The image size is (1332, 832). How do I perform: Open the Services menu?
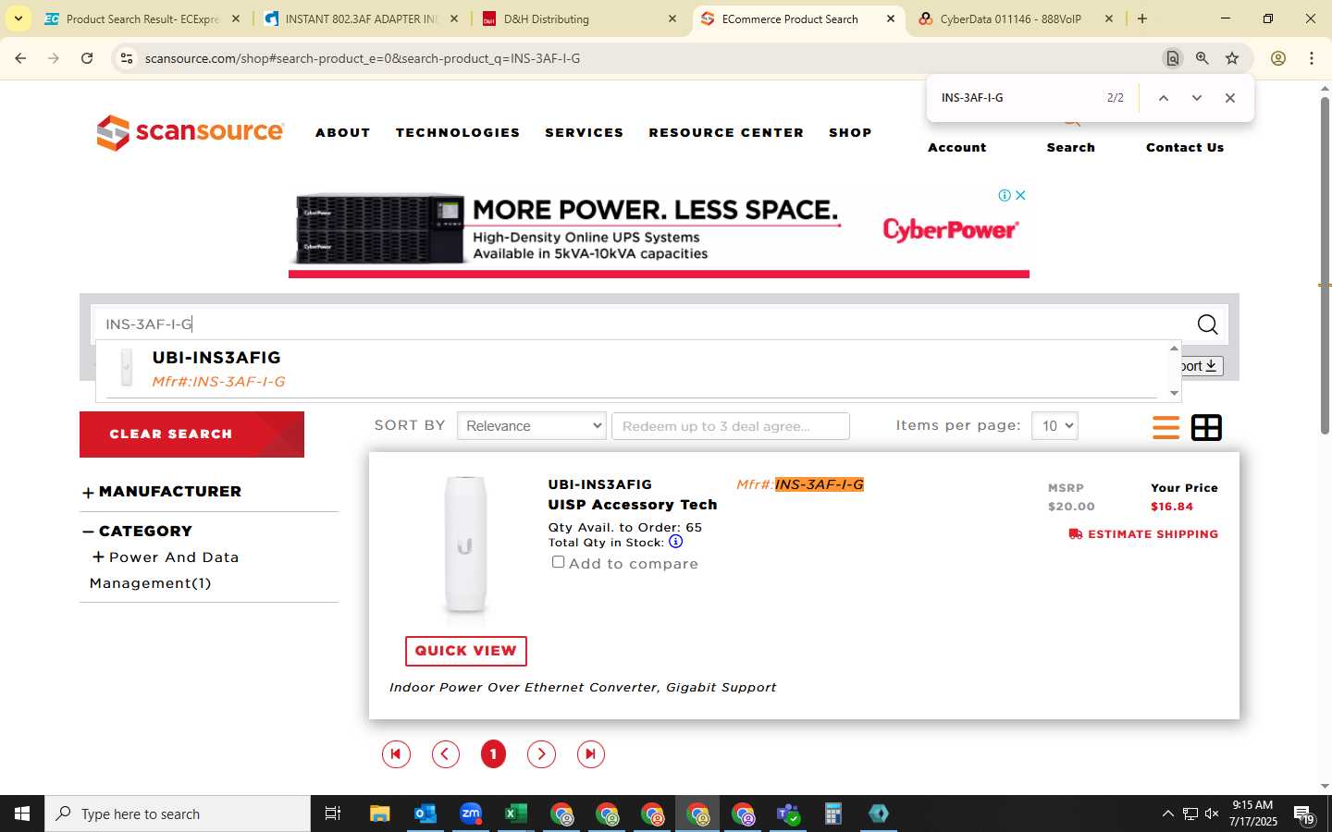point(585,133)
